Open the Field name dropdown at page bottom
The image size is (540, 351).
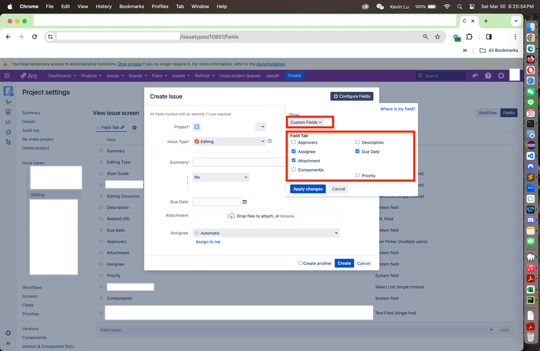(x=296, y=329)
